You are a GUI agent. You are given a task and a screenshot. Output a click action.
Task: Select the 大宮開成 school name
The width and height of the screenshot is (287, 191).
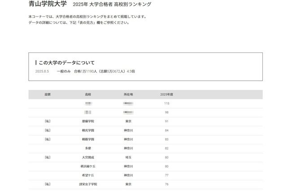pyautogui.click(x=88, y=157)
